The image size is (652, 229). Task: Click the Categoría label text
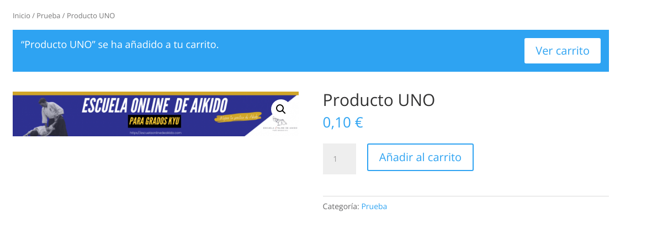(341, 206)
